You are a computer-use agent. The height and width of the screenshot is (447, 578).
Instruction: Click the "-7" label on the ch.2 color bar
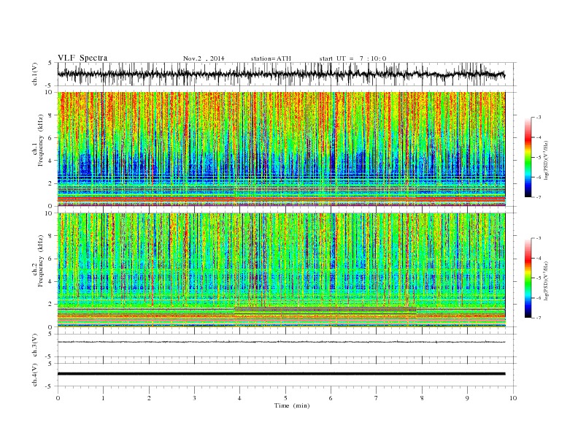539,318
